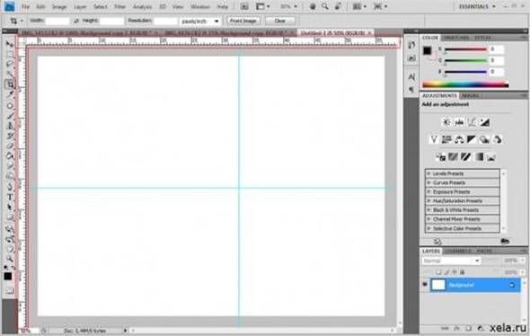Click the Rotate View tool in application bar
This screenshot has width=530, height=336.
tap(338, 6)
